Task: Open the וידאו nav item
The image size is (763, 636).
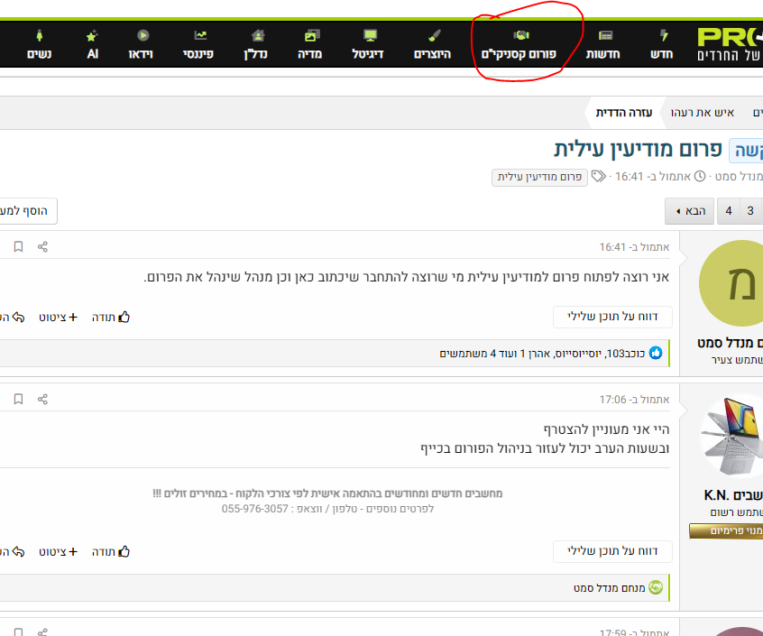Action: pyautogui.click(x=141, y=45)
